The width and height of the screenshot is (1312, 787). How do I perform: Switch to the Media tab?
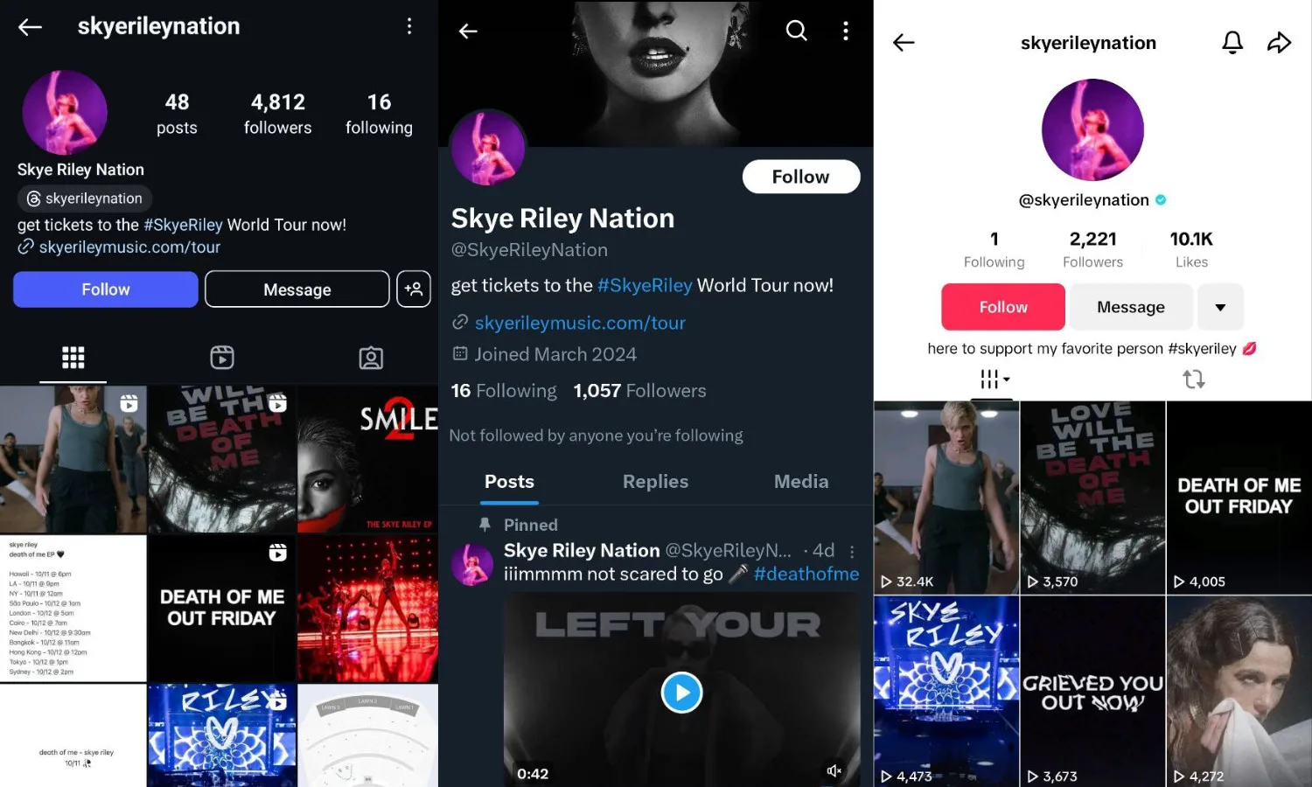(x=800, y=482)
